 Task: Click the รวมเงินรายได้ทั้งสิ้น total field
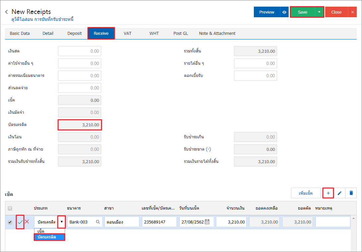(x=255, y=161)
